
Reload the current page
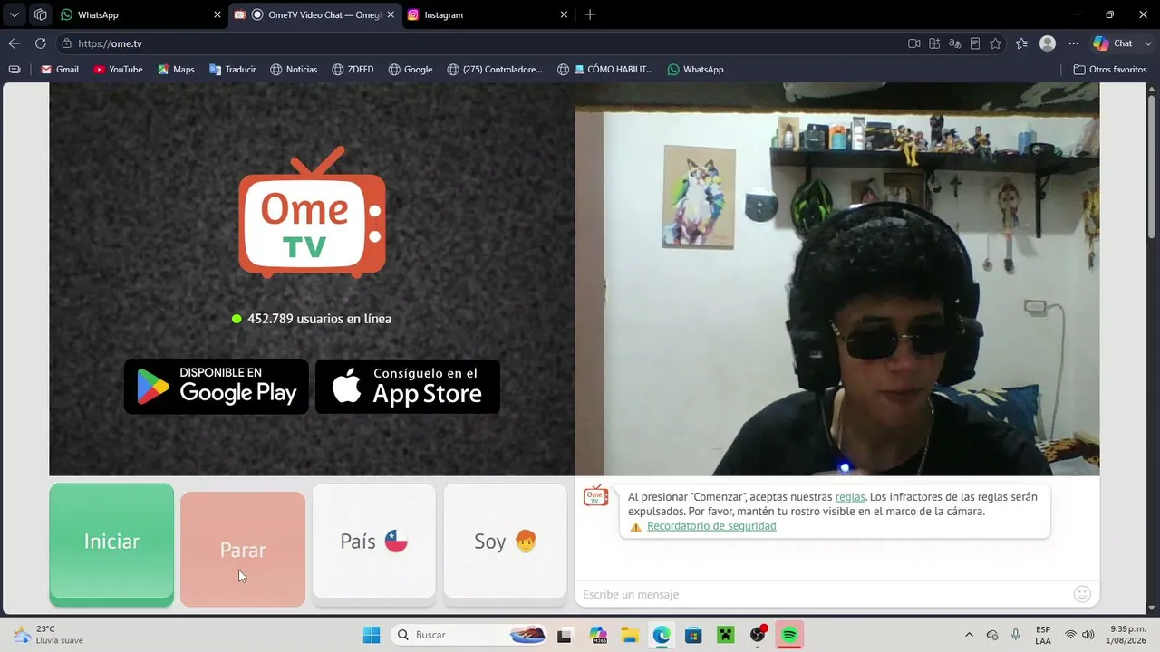41,43
